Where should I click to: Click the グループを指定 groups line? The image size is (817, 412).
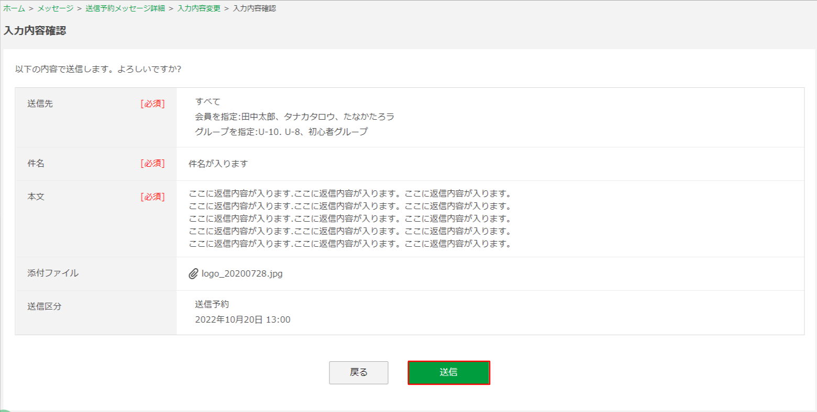(x=281, y=132)
